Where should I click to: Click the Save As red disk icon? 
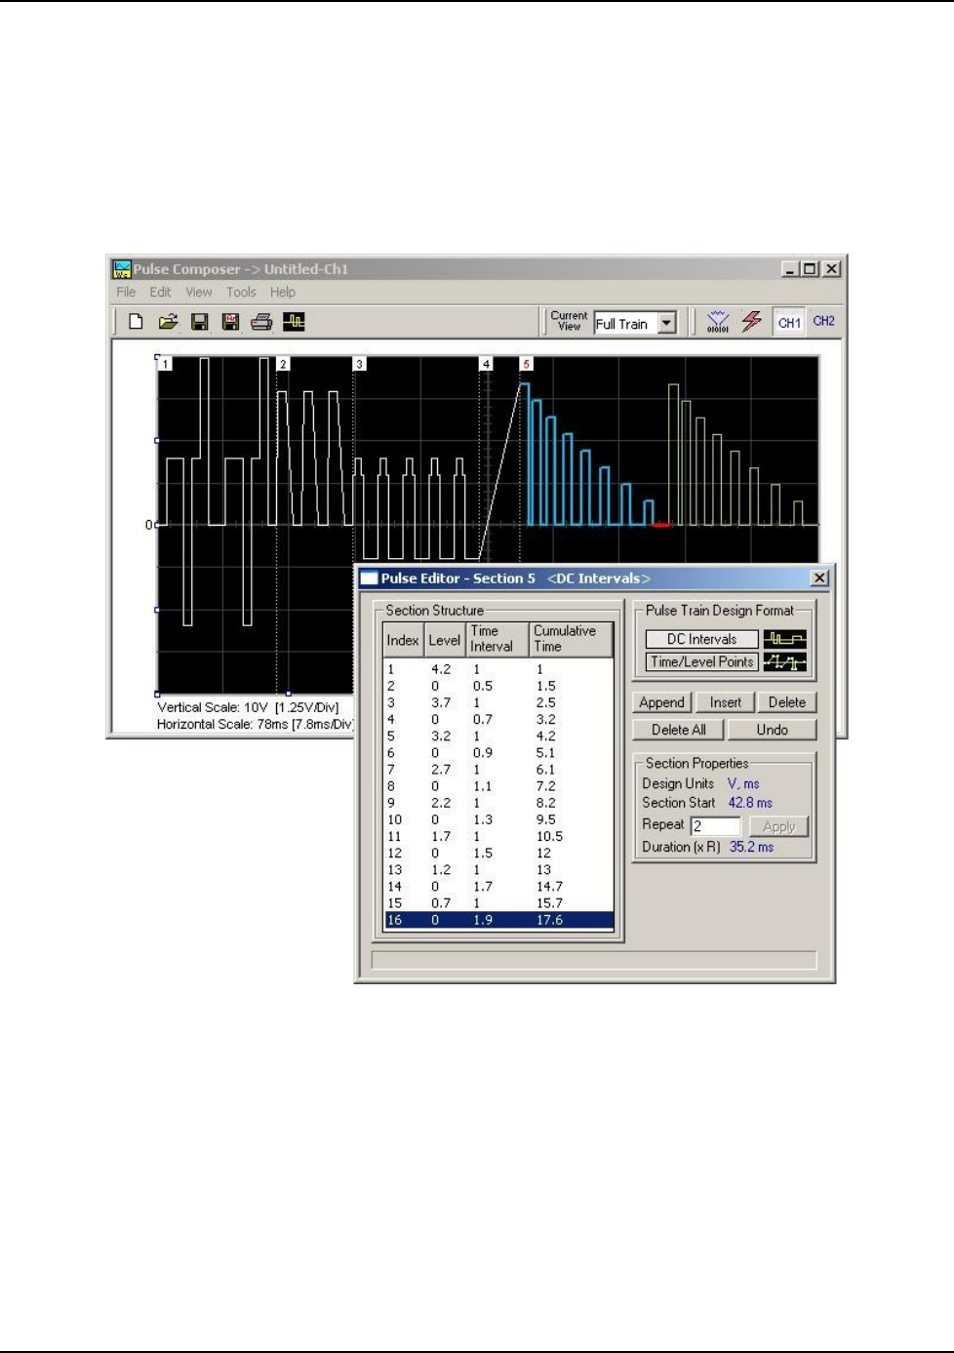click(x=230, y=322)
